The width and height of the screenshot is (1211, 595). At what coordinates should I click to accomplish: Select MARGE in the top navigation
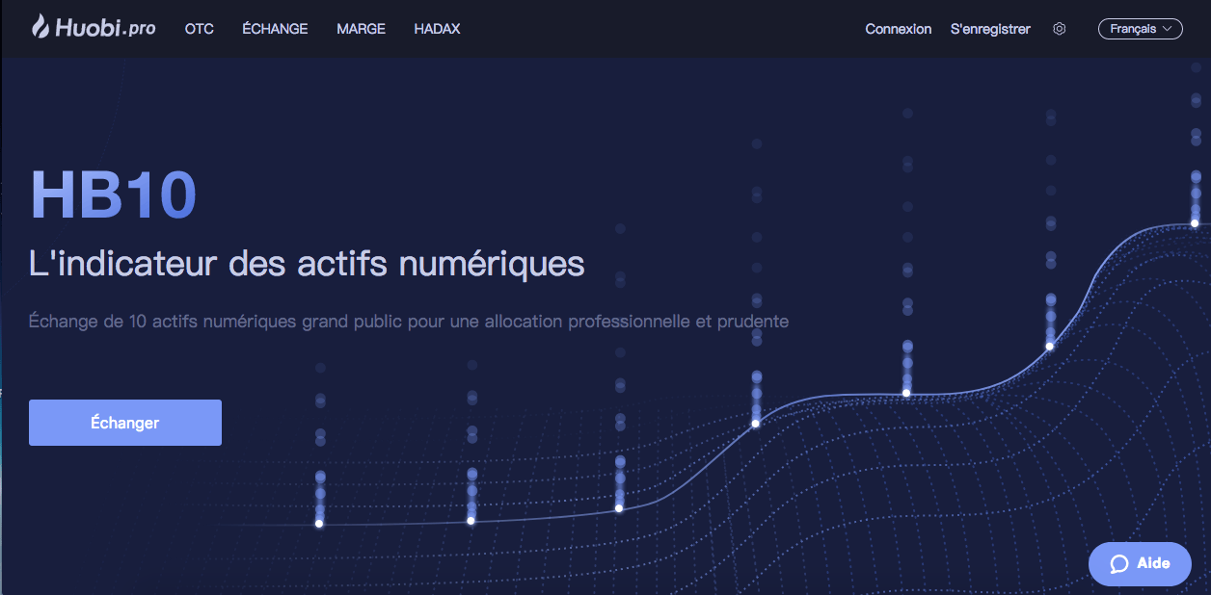click(361, 29)
